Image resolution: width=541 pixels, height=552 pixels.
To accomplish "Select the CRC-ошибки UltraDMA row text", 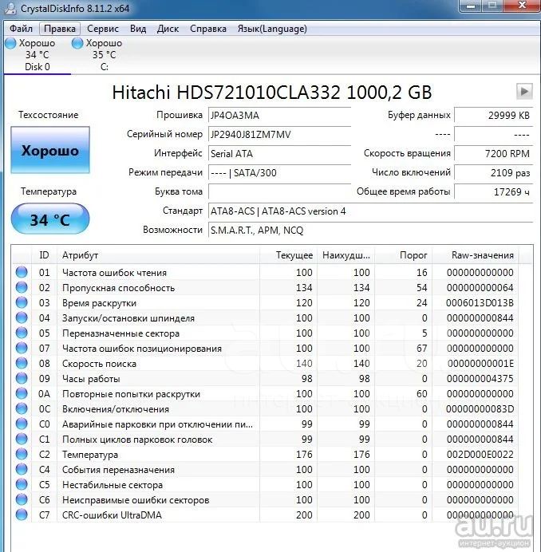I will tap(112, 515).
